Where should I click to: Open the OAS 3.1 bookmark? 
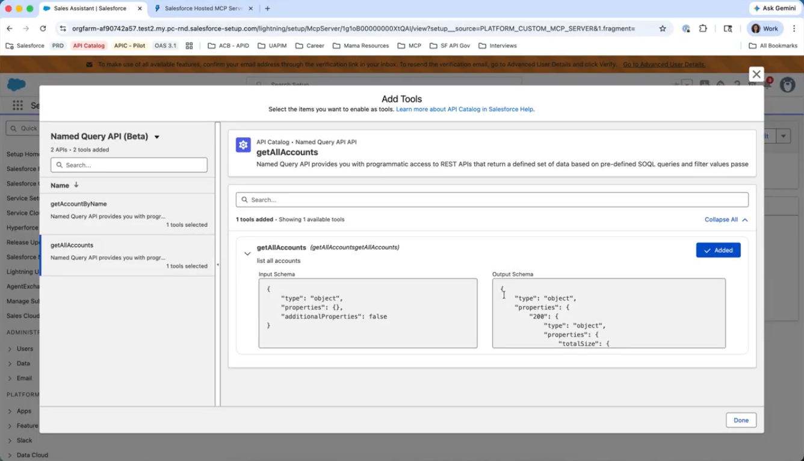click(x=165, y=46)
